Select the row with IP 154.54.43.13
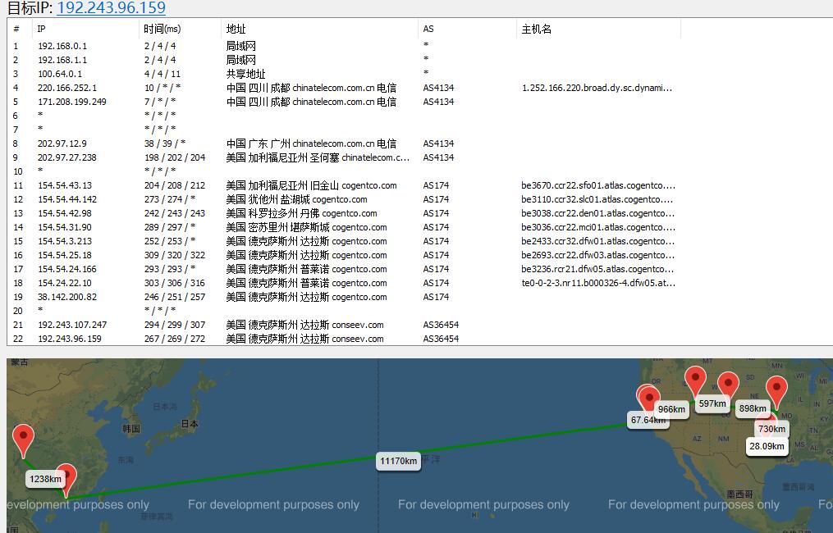This screenshot has height=533, width=833. point(346,185)
